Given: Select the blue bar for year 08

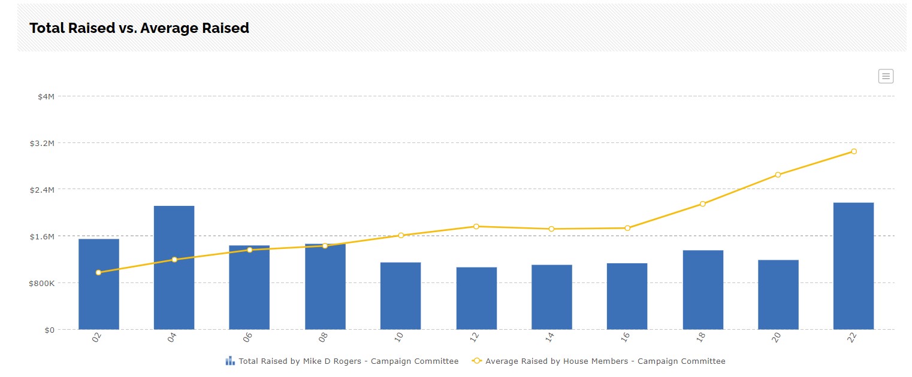Looking at the screenshot, I should [325, 287].
